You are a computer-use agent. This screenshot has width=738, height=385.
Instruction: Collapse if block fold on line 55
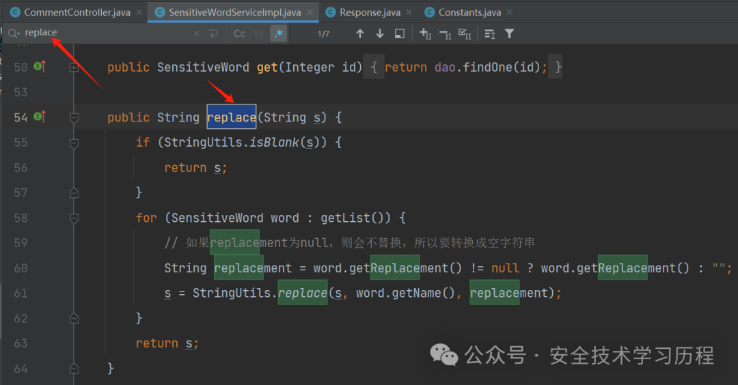[74, 143]
